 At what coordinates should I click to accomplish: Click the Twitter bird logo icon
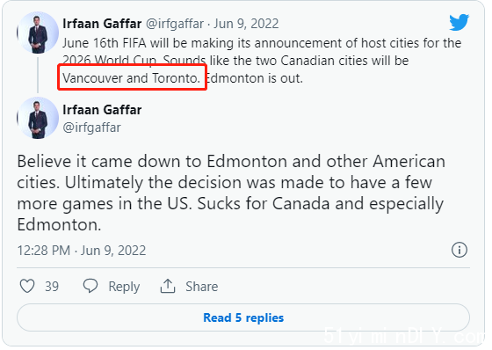pyautogui.click(x=459, y=22)
